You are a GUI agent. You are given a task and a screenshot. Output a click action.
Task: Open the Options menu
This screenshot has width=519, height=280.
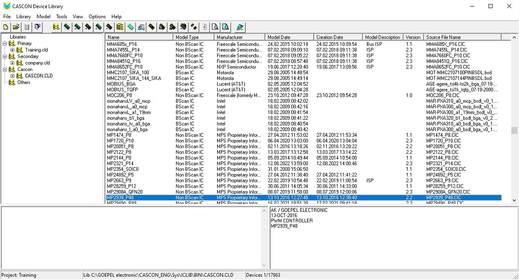tap(97, 16)
